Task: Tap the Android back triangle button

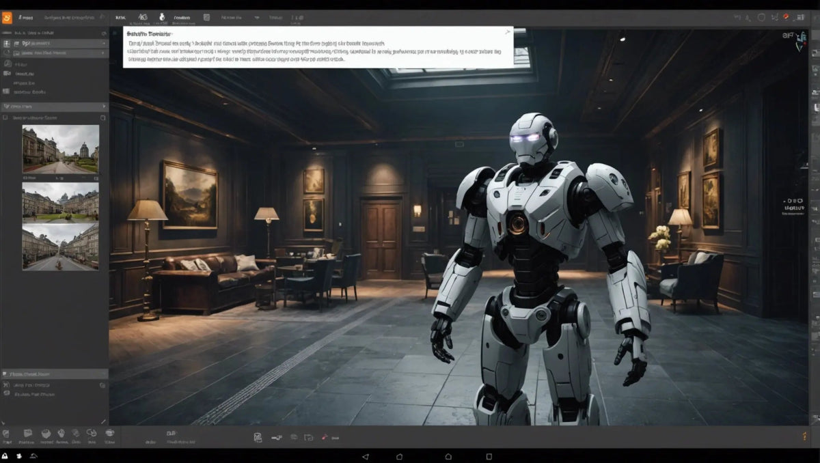Action: tap(365, 456)
